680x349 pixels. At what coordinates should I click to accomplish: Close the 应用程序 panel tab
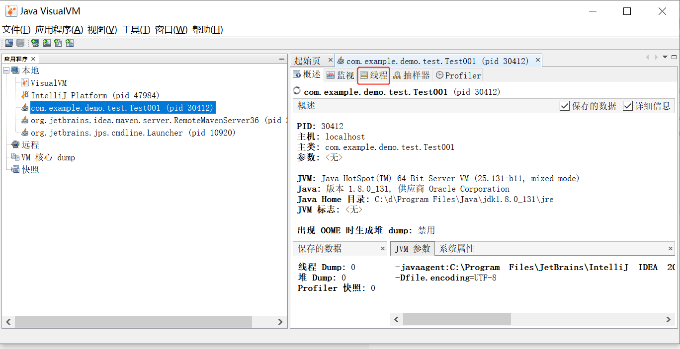(34, 59)
